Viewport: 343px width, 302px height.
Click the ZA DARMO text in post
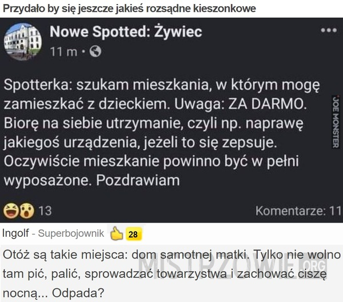tap(267, 104)
